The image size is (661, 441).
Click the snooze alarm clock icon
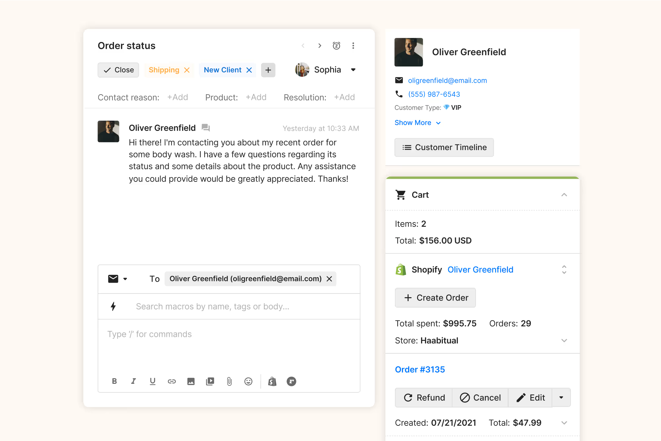(x=336, y=46)
